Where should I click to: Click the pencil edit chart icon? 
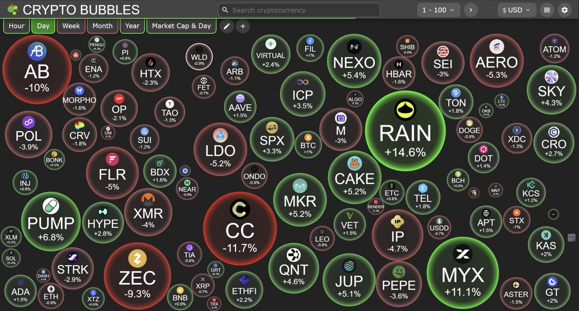pos(226,26)
